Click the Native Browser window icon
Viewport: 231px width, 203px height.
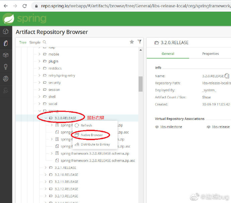[77, 135]
